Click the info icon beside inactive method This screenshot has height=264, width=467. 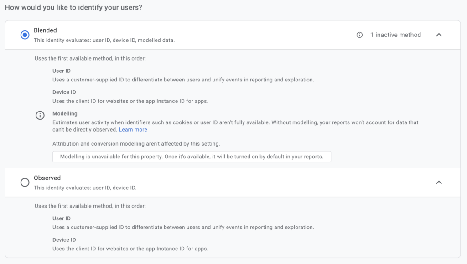pyautogui.click(x=359, y=35)
